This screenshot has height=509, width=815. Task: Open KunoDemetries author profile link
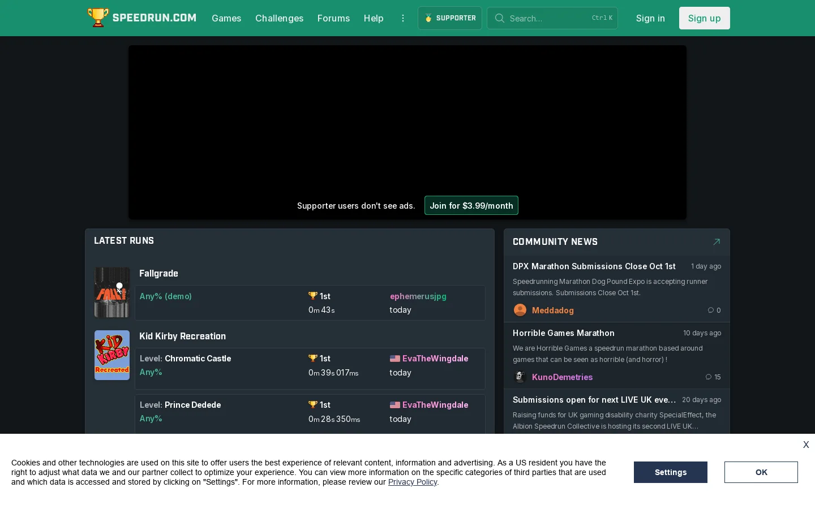coord(562,377)
